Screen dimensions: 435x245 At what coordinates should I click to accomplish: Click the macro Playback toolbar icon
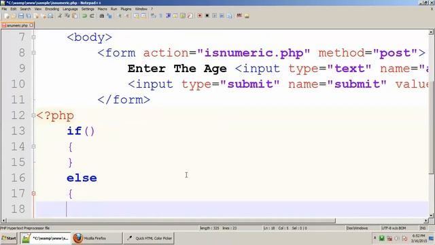[215, 16]
